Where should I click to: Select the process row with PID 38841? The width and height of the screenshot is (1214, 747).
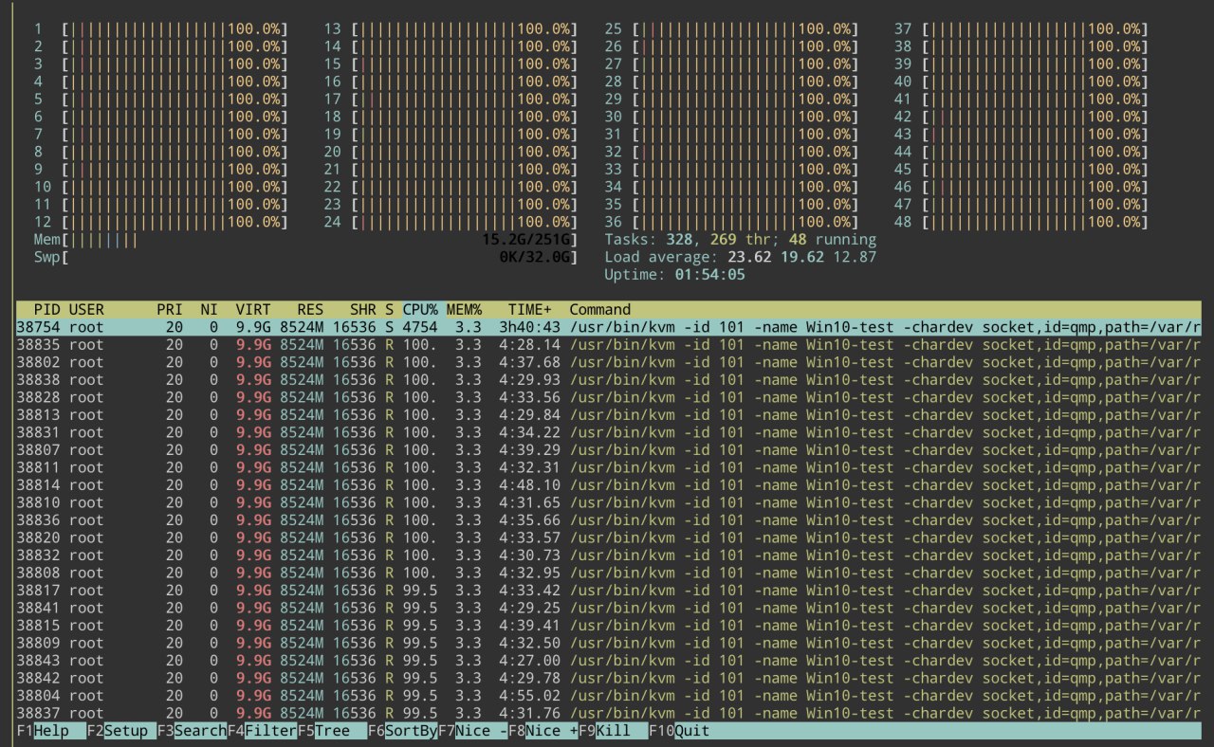pyautogui.click(x=608, y=608)
